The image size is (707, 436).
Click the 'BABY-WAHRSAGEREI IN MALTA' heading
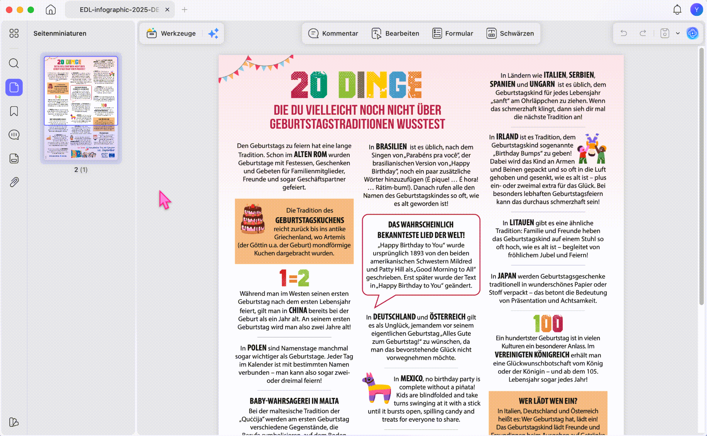[294, 401]
